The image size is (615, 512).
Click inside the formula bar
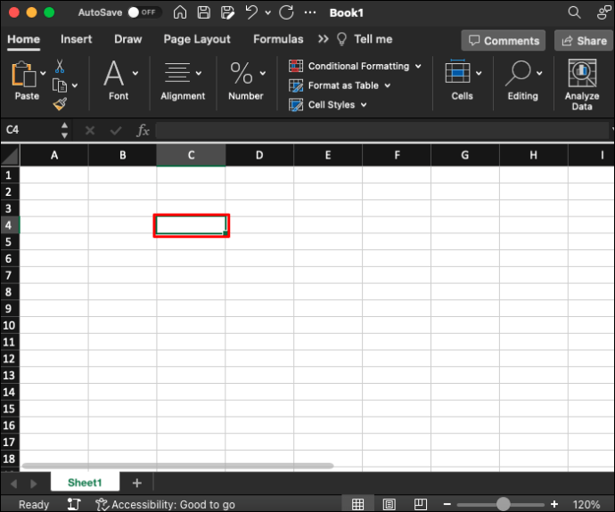(x=382, y=130)
